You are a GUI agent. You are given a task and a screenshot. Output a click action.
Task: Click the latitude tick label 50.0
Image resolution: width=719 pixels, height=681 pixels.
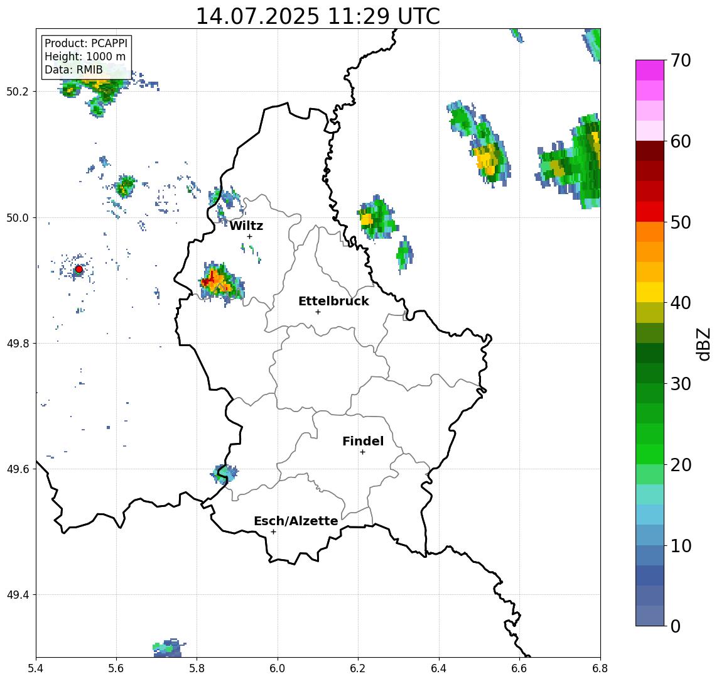pyautogui.click(x=18, y=217)
